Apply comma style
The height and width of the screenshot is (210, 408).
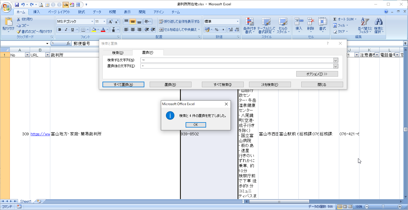223,30
